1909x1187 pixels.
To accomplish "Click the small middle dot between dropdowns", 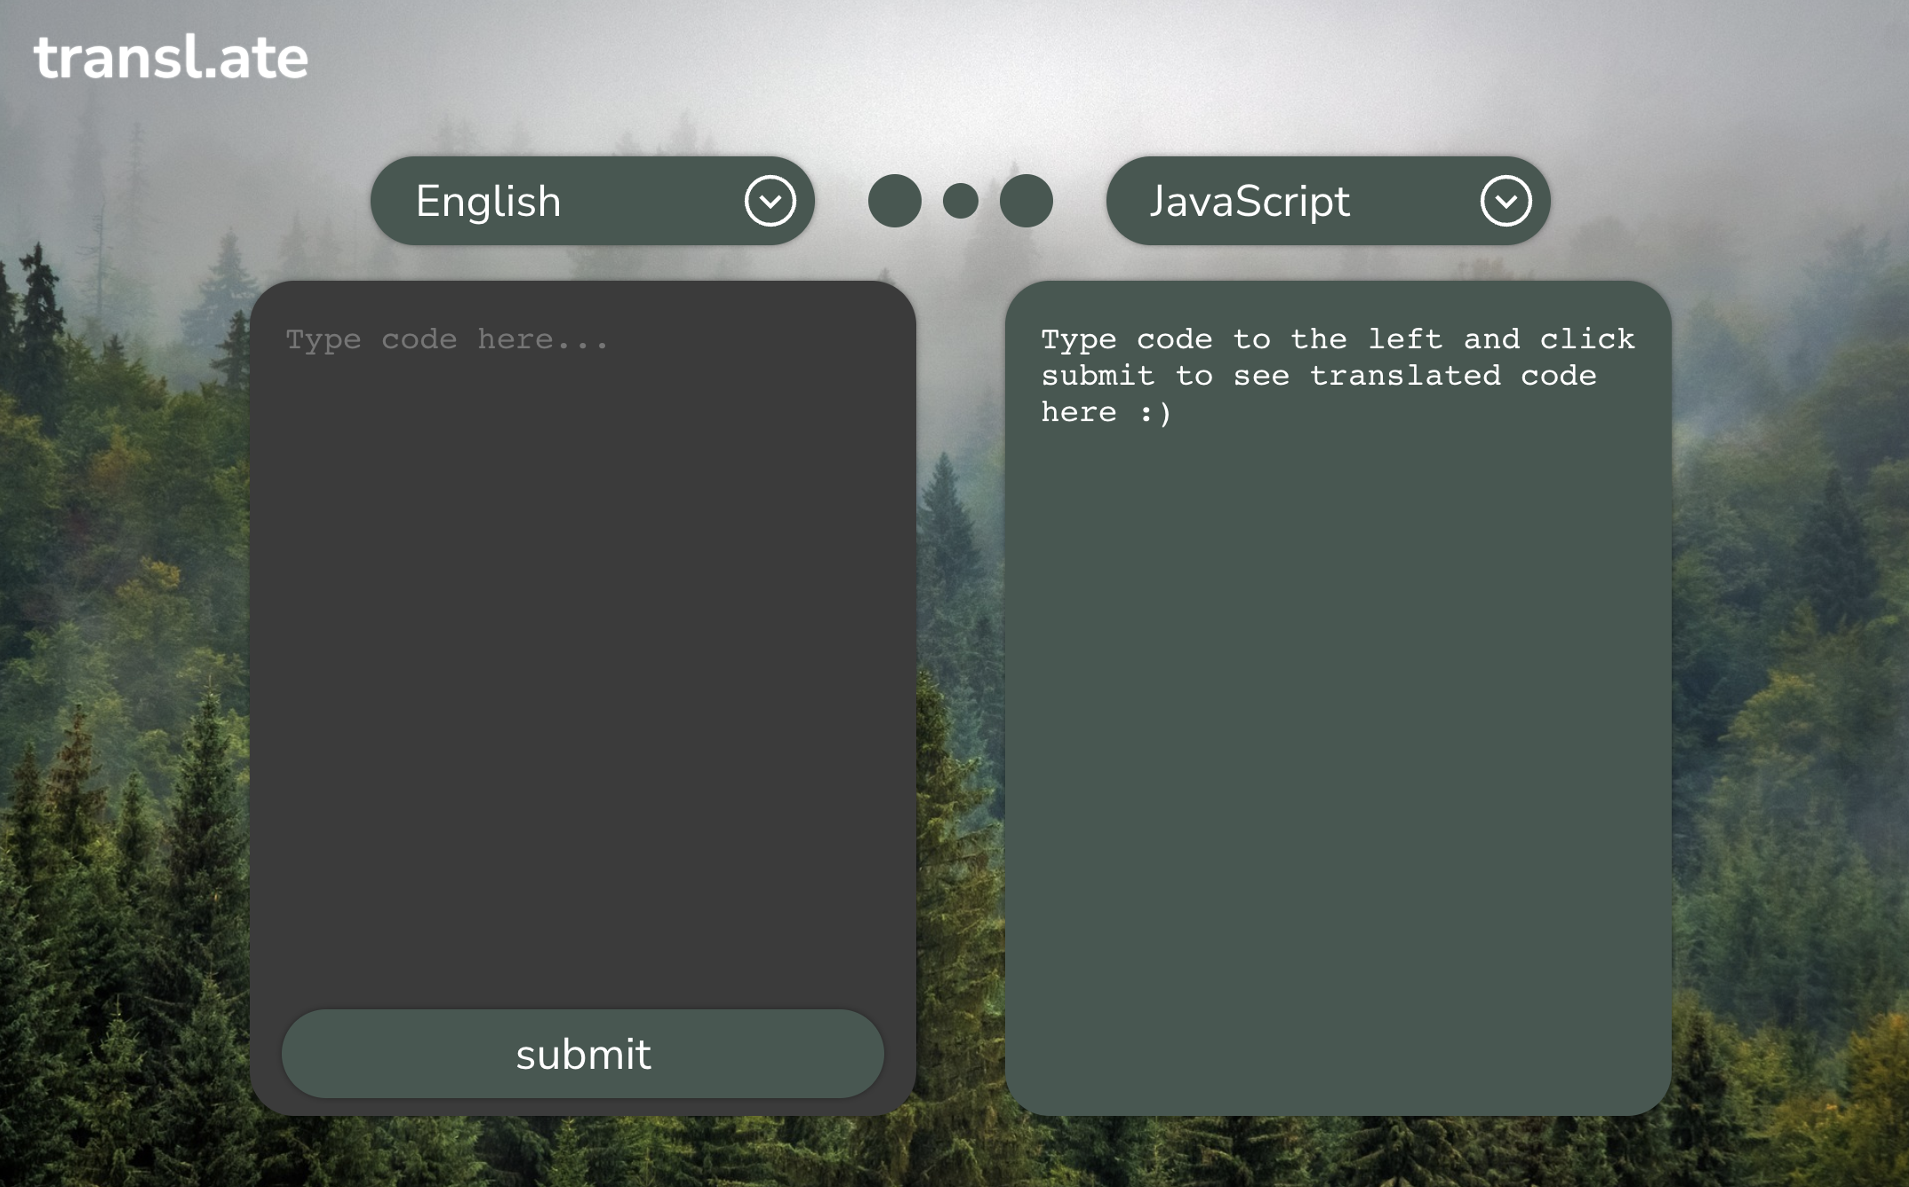I will tap(960, 201).
